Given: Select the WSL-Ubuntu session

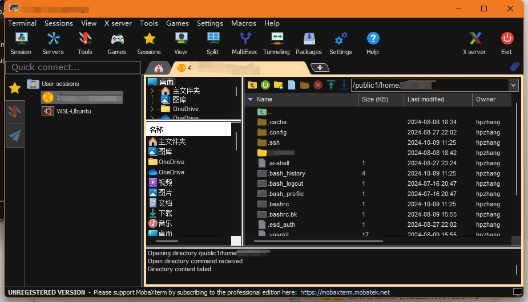Looking at the screenshot, I should click(74, 111).
